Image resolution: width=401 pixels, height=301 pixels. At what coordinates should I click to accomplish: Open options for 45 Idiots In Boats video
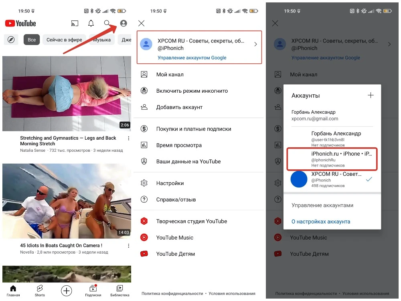click(128, 246)
